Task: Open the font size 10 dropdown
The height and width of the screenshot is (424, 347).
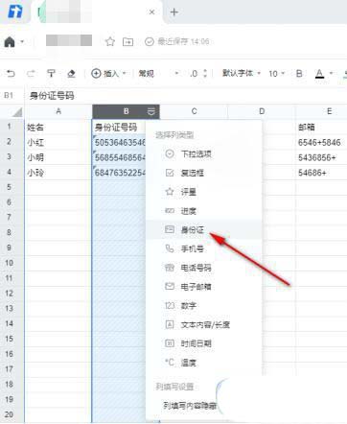Action: pos(276,74)
